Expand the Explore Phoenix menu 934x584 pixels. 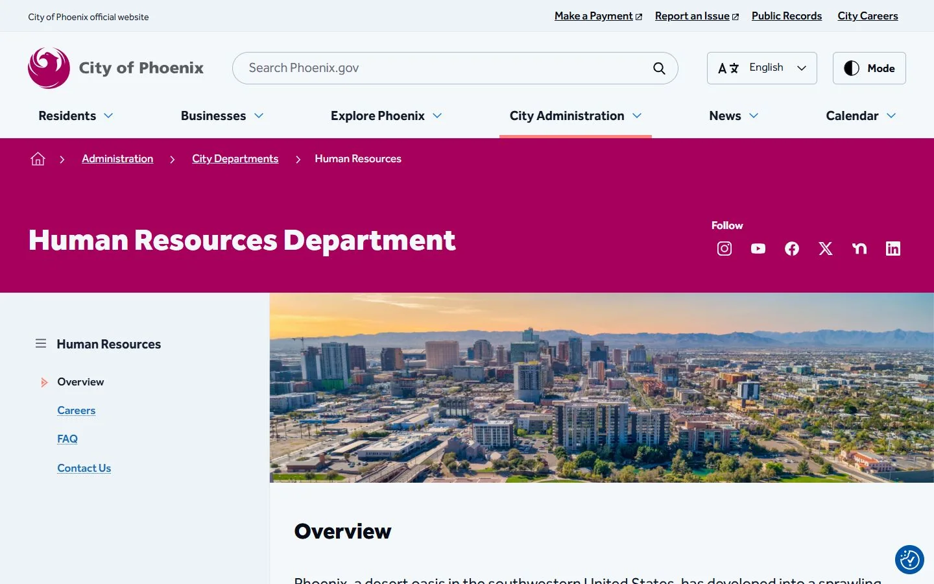tap(387, 116)
